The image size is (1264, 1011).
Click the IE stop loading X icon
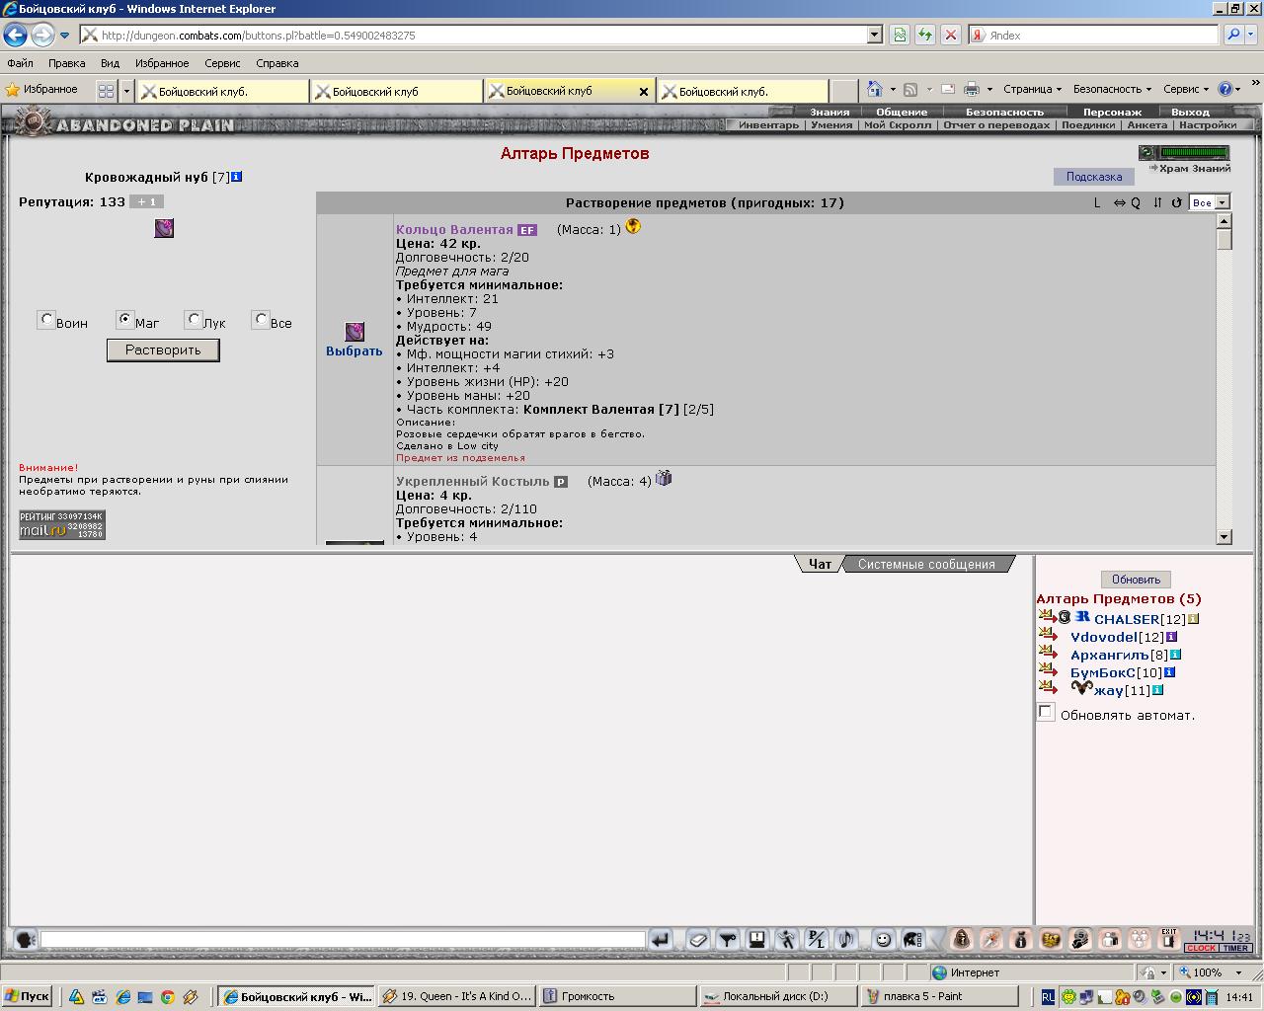[950, 35]
